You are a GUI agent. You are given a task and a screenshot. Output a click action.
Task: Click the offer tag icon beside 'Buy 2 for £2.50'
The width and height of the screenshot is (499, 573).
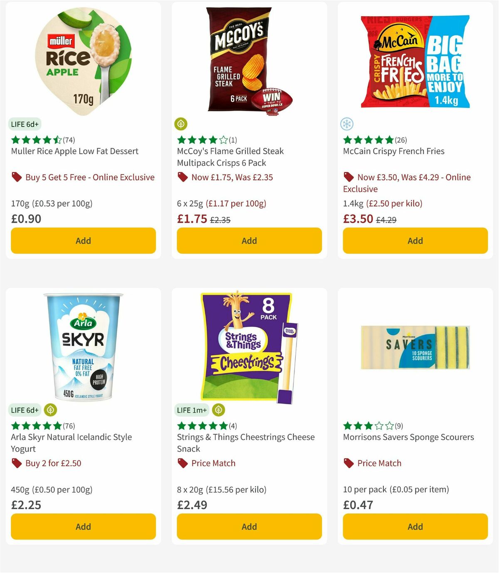click(16, 463)
